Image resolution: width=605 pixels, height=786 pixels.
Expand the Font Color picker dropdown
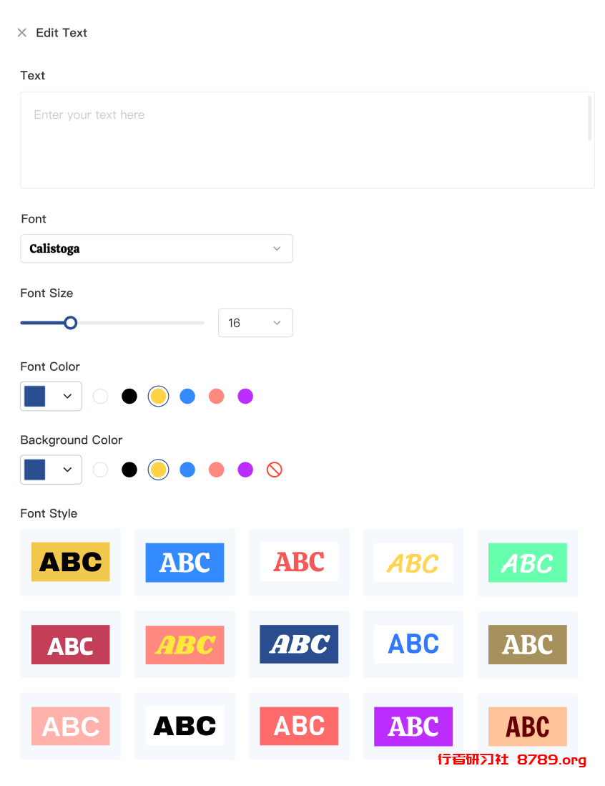coord(51,397)
